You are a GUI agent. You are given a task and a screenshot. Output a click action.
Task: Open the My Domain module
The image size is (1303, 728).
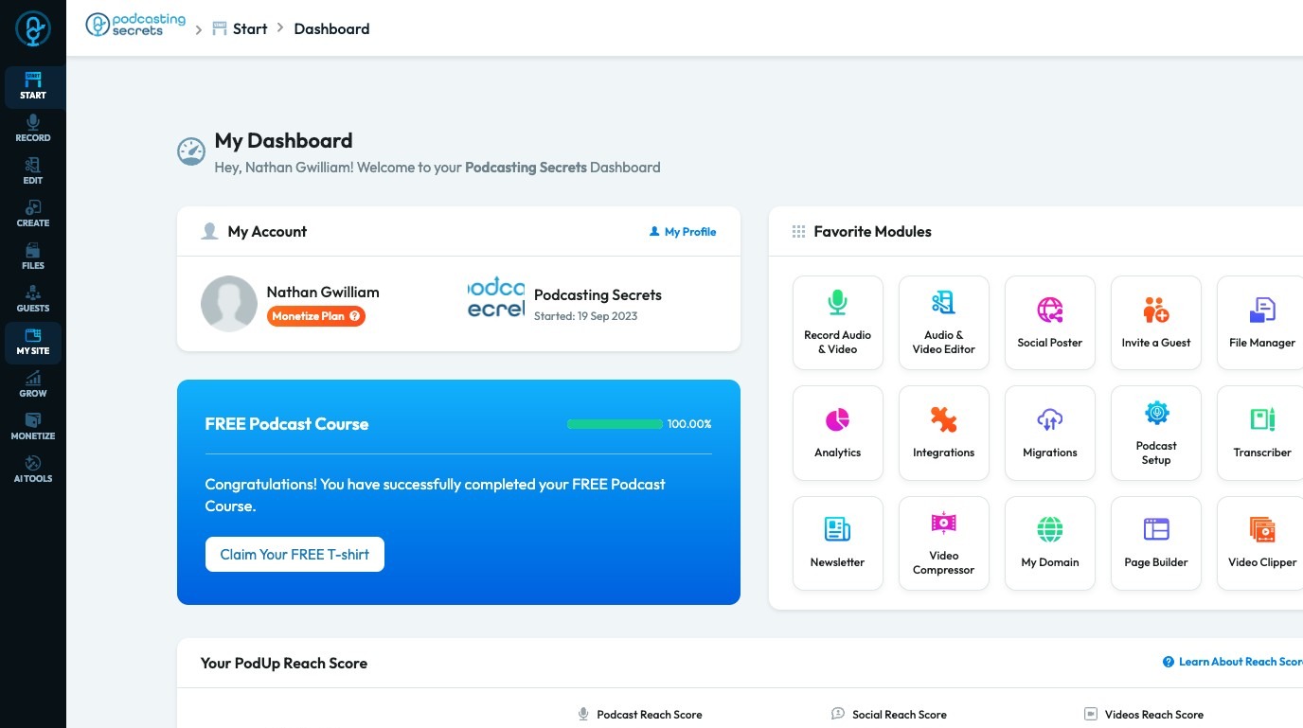tap(1050, 543)
